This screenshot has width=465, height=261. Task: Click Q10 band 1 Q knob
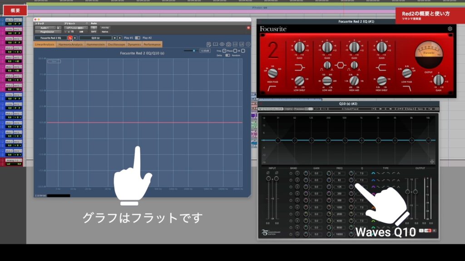pyautogui.click(x=351, y=174)
